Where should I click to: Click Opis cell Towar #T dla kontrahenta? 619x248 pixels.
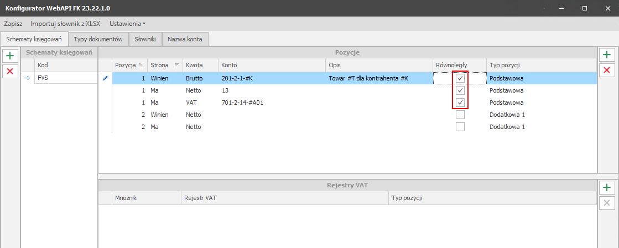coord(368,78)
